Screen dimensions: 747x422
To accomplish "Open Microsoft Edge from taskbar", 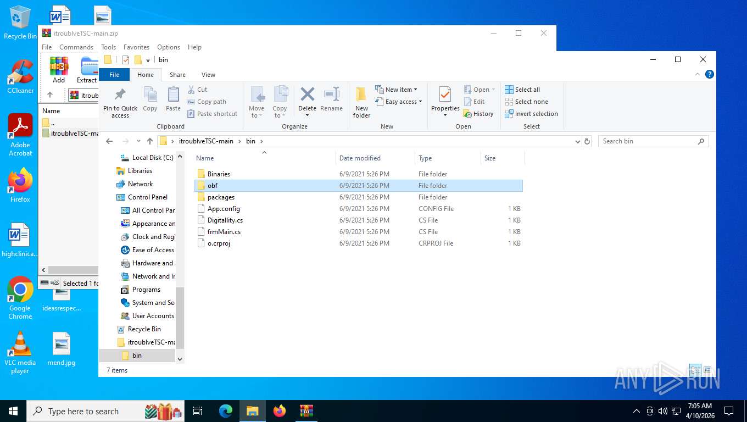I will coord(226,411).
